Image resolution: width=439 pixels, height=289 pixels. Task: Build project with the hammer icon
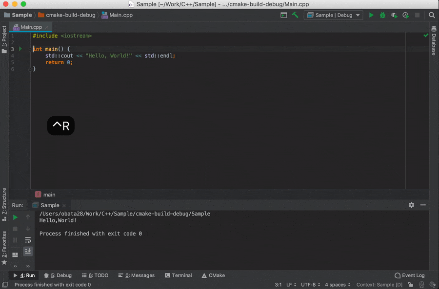[x=295, y=15]
